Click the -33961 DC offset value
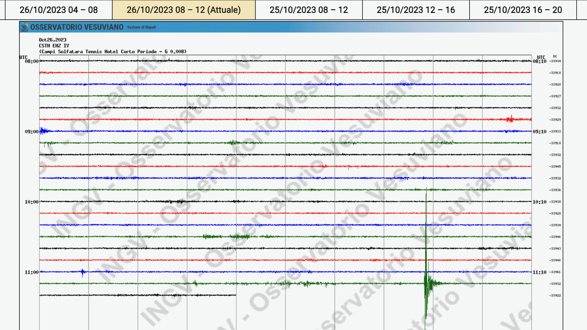The image size is (587, 330). point(555,272)
